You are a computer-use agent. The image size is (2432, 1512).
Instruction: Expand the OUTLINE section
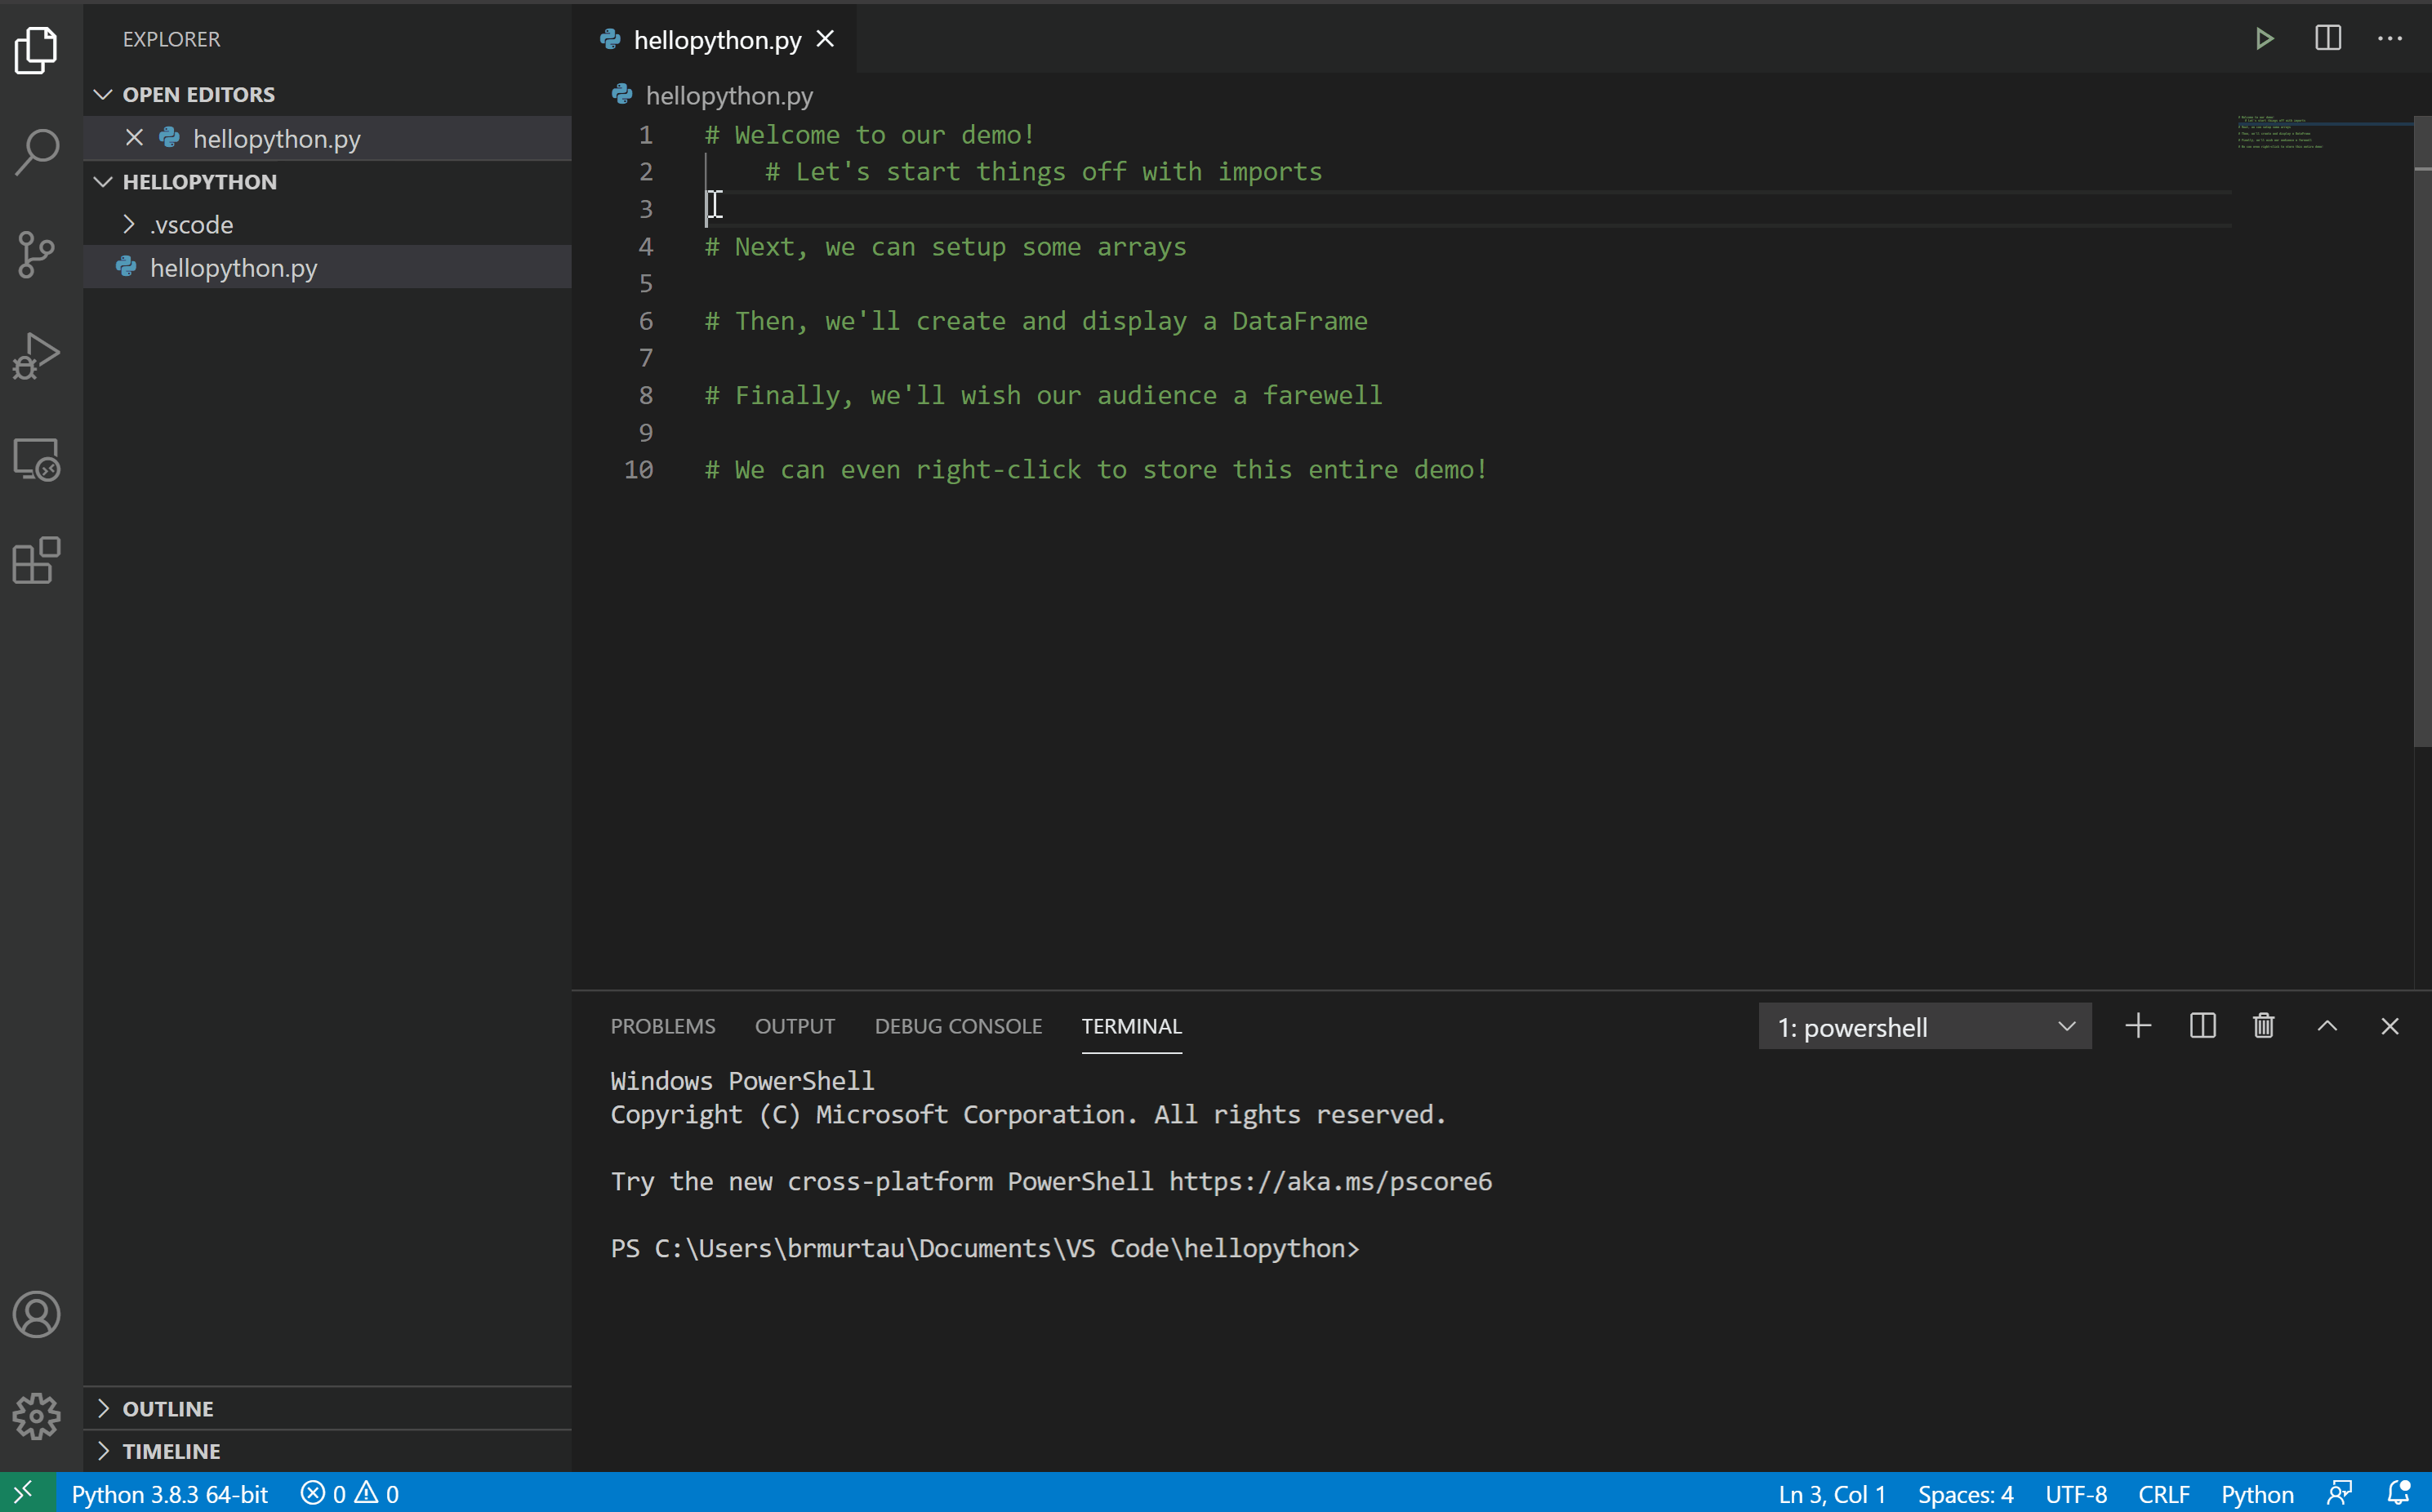[167, 1408]
